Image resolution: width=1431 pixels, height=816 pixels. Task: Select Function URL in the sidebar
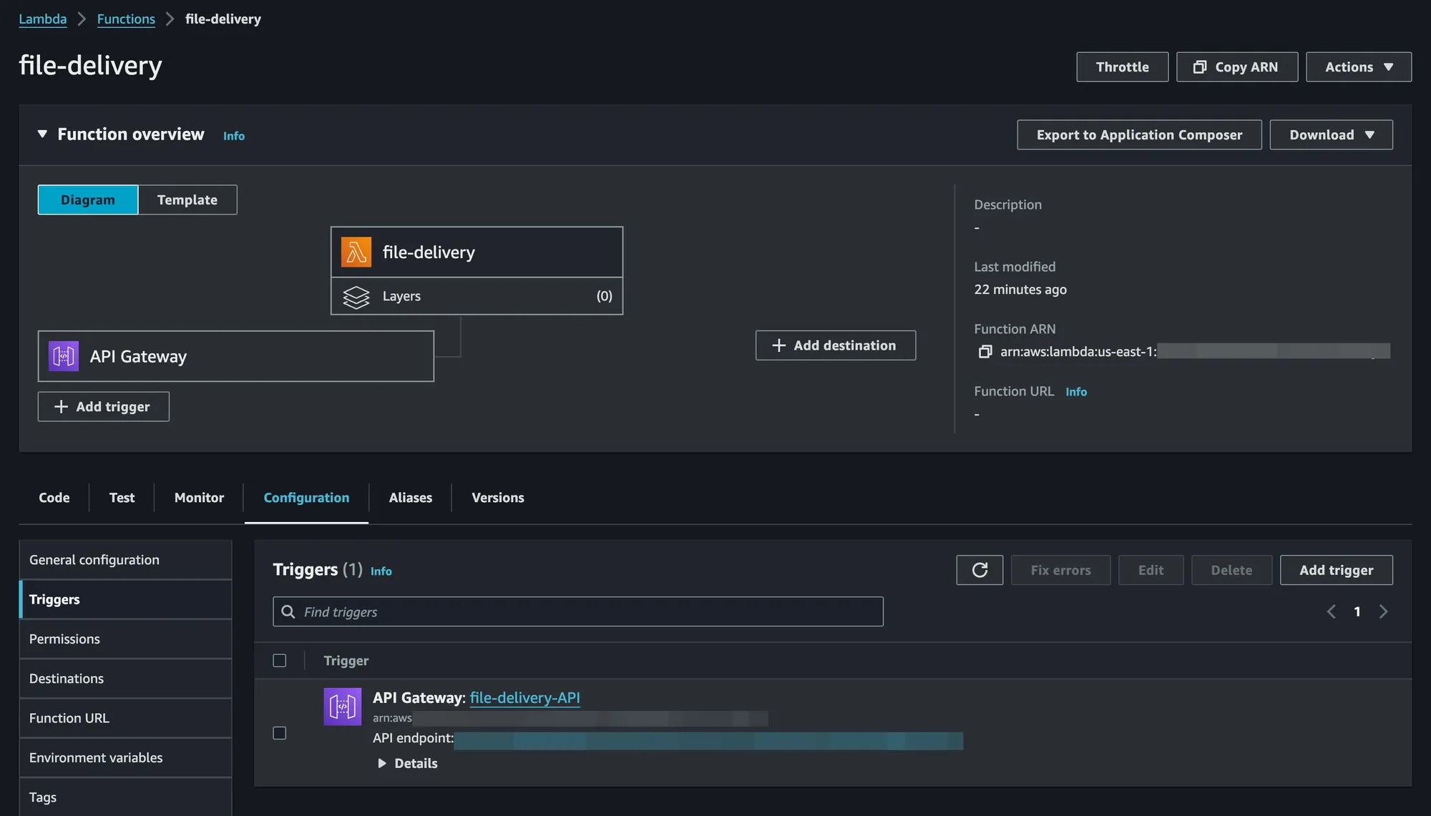click(x=125, y=718)
